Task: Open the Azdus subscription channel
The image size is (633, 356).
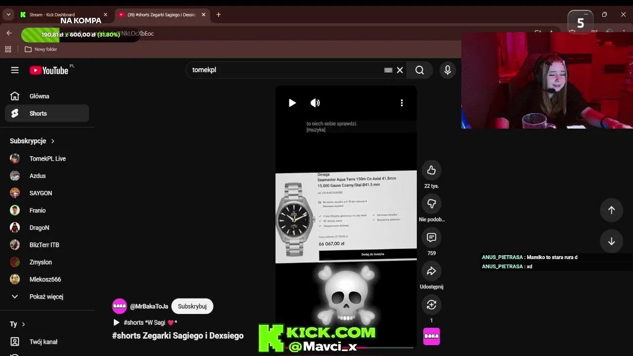Action: 47,176
